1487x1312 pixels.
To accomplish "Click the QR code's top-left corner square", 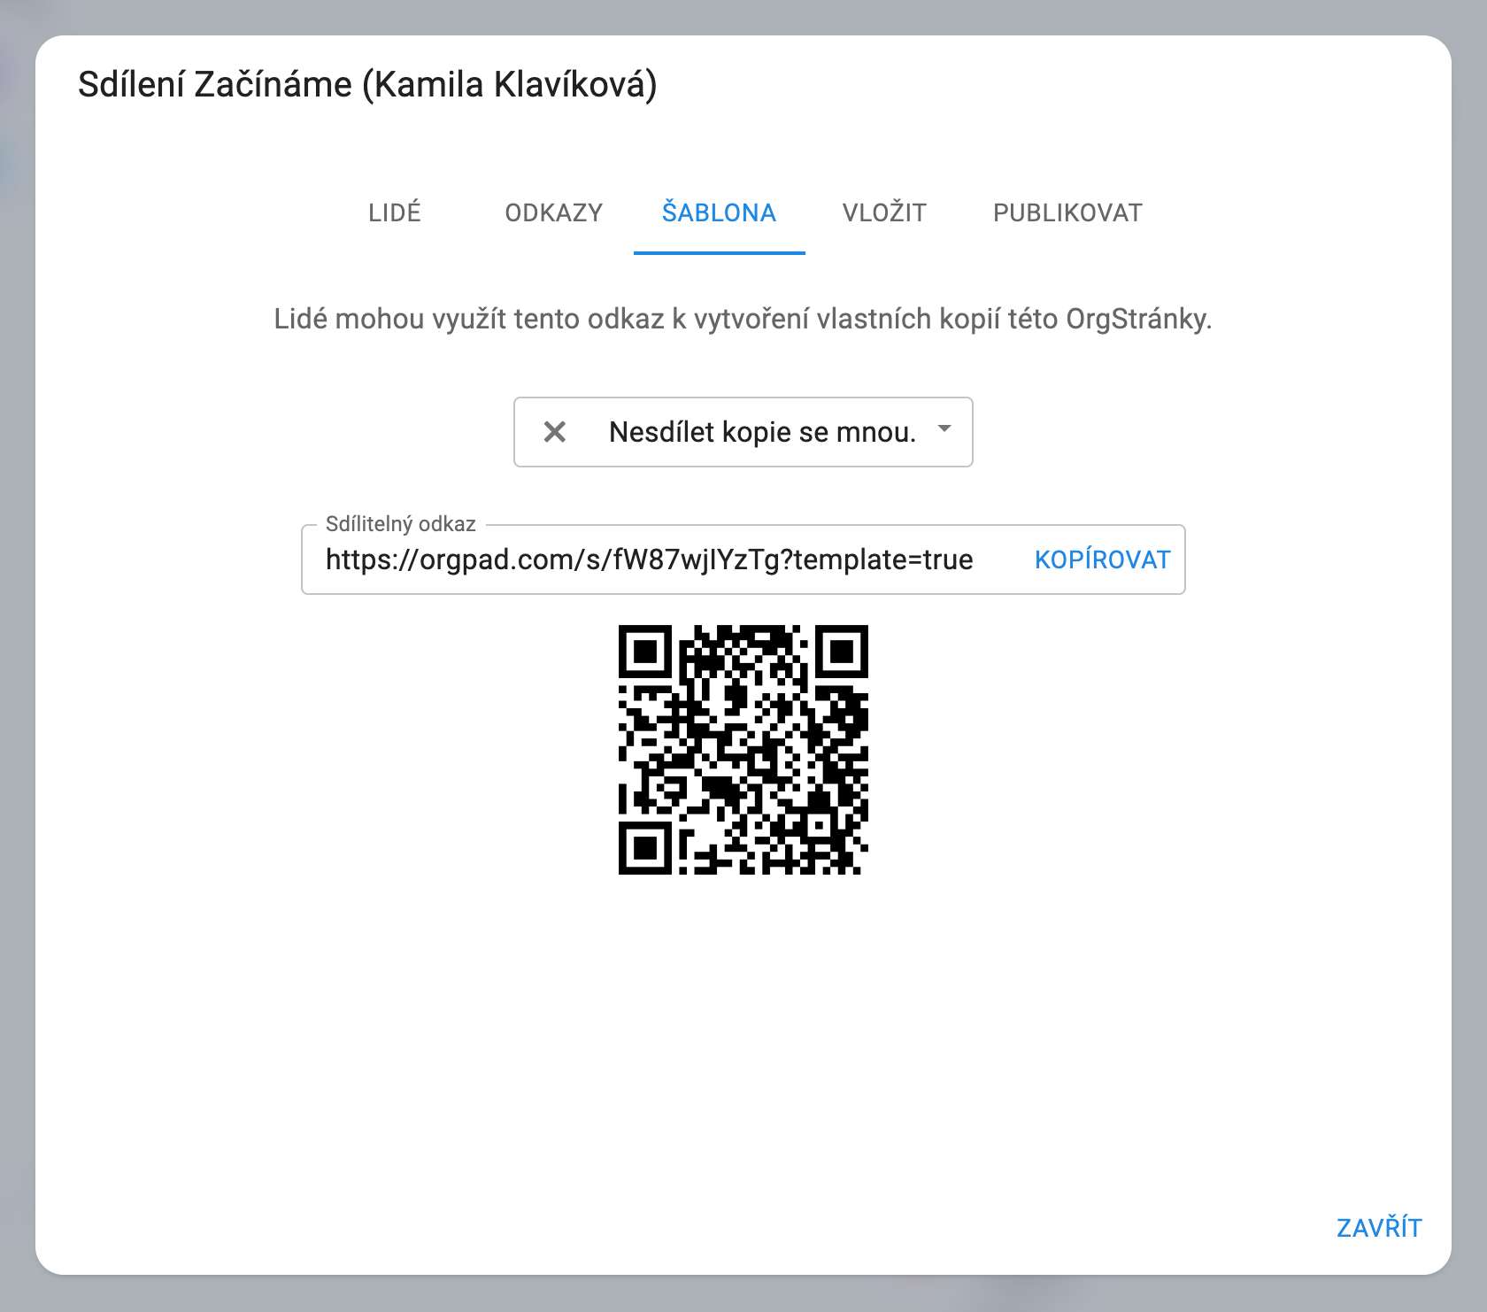I will pos(645,652).
